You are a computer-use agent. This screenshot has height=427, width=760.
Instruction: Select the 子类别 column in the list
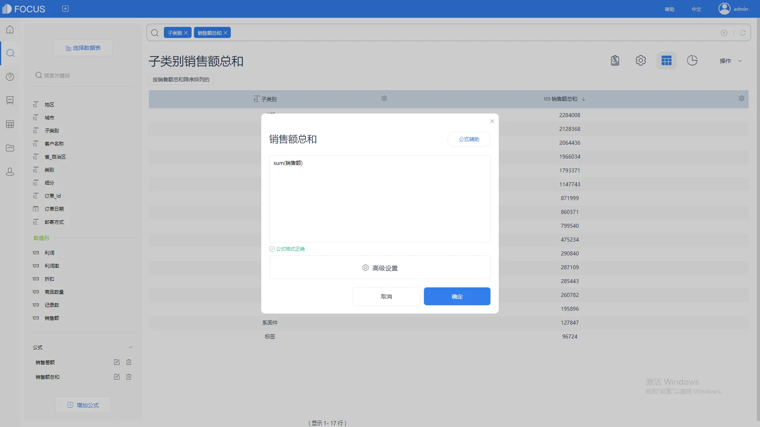click(51, 130)
